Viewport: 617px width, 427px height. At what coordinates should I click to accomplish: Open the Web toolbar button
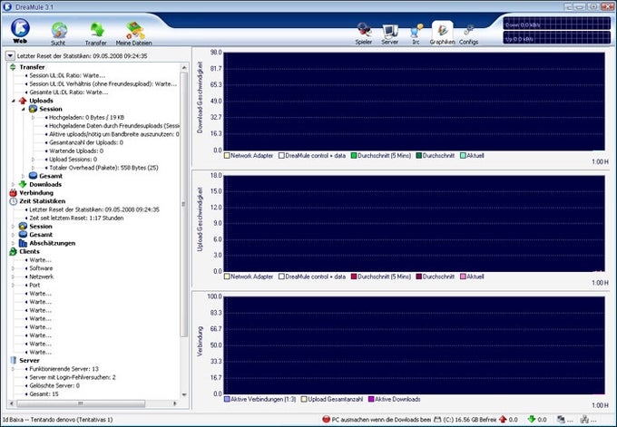[20, 31]
